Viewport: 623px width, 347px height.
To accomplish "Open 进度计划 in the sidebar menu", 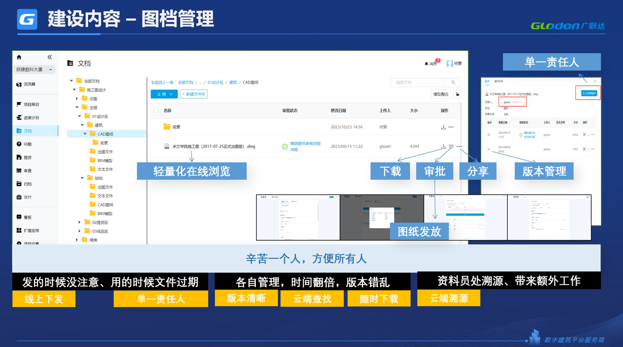I will 31,118.
